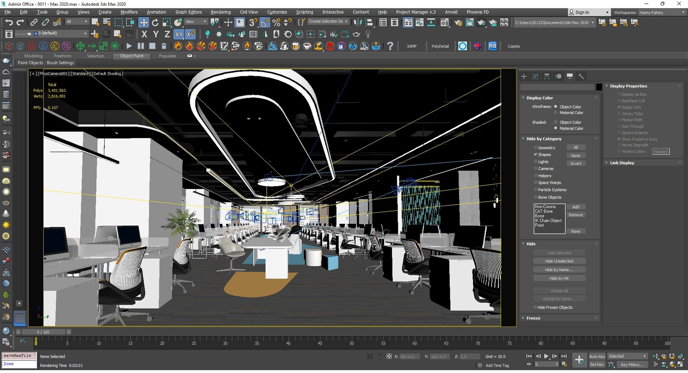Start a production render with the teapot icon
This screenshot has height=373, width=688.
click(x=481, y=22)
